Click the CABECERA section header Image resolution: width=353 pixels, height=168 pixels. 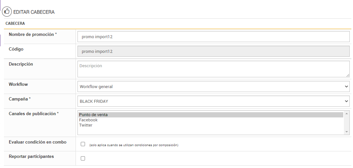point(15,23)
